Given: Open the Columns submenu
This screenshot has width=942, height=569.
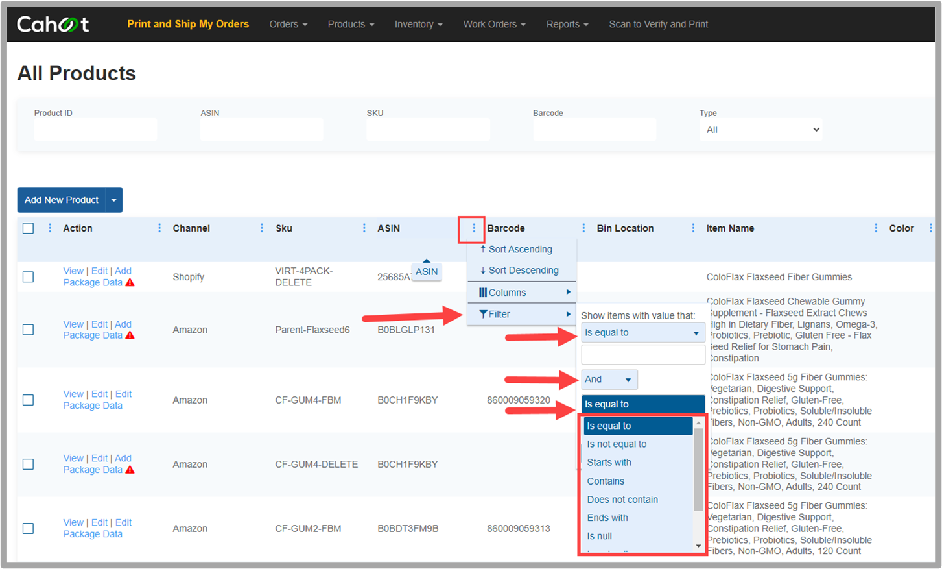Looking at the screenshot, I should tap(521, 293).
